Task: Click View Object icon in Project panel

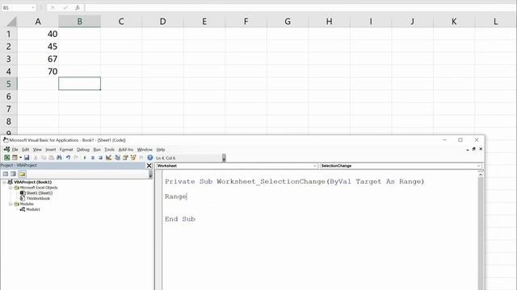Action: click(13, 174)
